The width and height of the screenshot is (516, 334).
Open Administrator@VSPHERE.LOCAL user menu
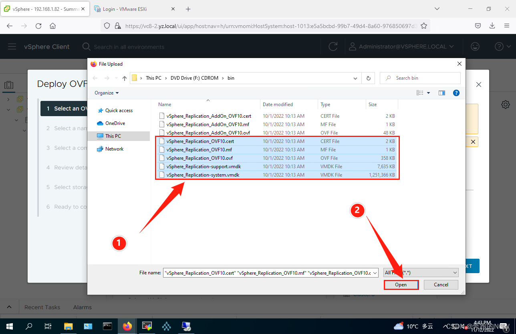[401, 47]
